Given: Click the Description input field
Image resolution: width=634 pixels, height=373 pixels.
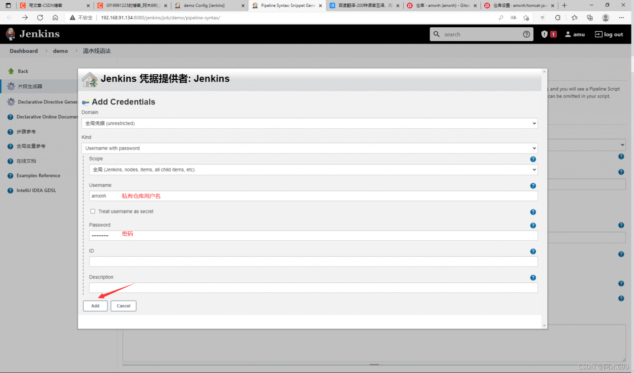Looking at the screenshot, I should [313, 288].
